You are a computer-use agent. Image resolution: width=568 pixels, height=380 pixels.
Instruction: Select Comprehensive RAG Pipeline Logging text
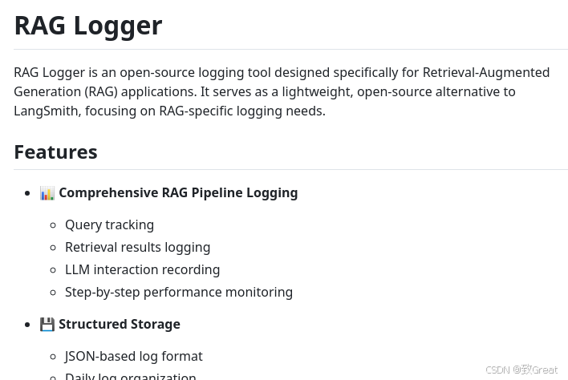click(178, 193)
